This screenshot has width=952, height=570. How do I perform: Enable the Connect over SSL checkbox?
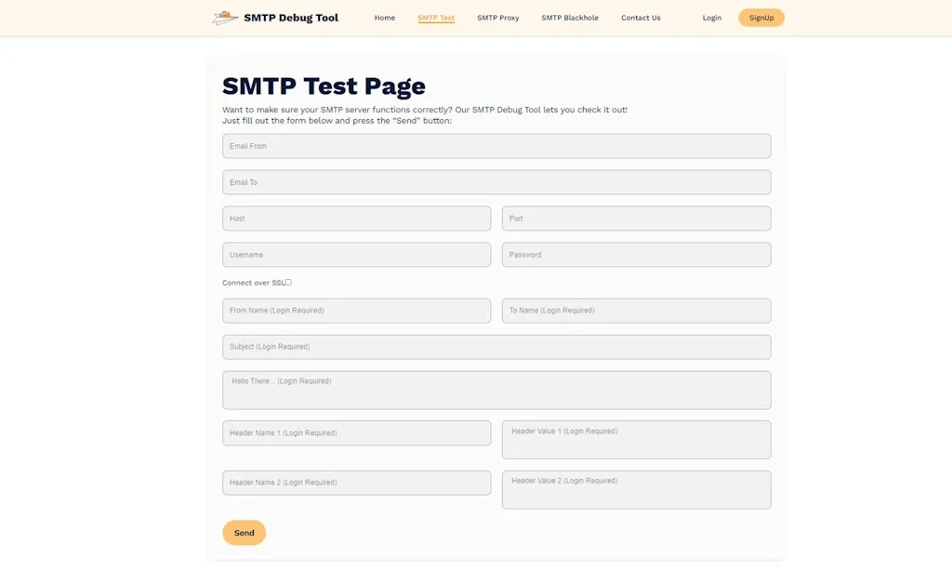coord(287,281)
